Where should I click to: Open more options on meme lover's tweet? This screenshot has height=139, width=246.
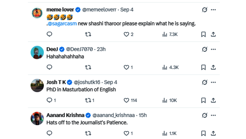click(x=213, y=10)
